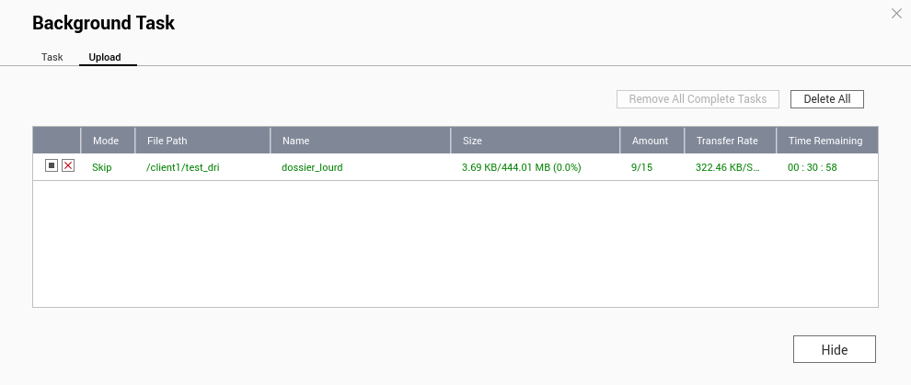Click the Size column header
911x385 pixels.
472,141
